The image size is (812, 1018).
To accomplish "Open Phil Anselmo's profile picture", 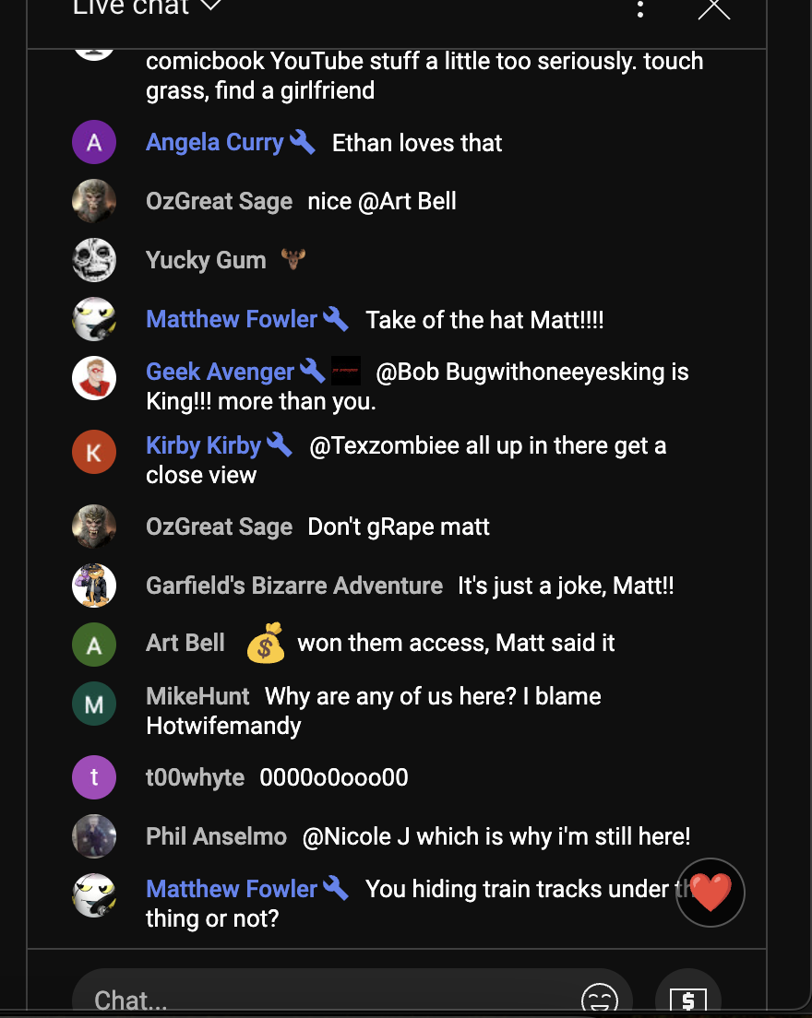I will (94, 836).
